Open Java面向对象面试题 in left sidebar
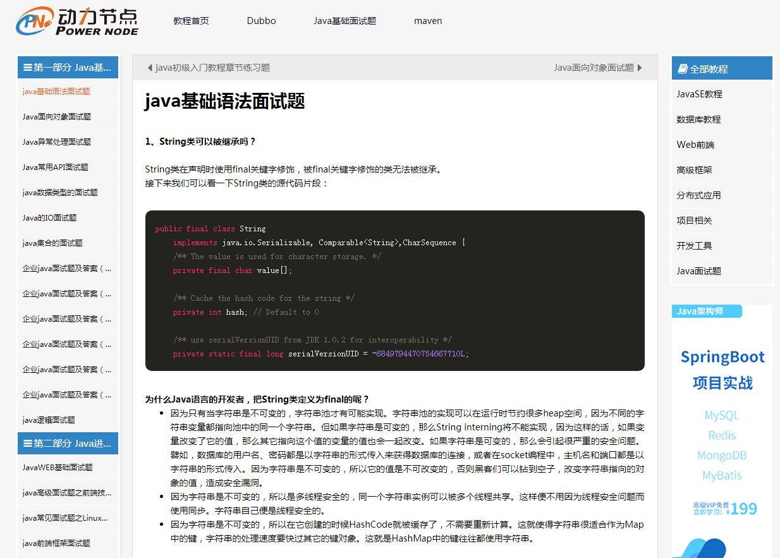Image resolution: width=780 pixels, height=558 pixels. click(x=57, y=117)
